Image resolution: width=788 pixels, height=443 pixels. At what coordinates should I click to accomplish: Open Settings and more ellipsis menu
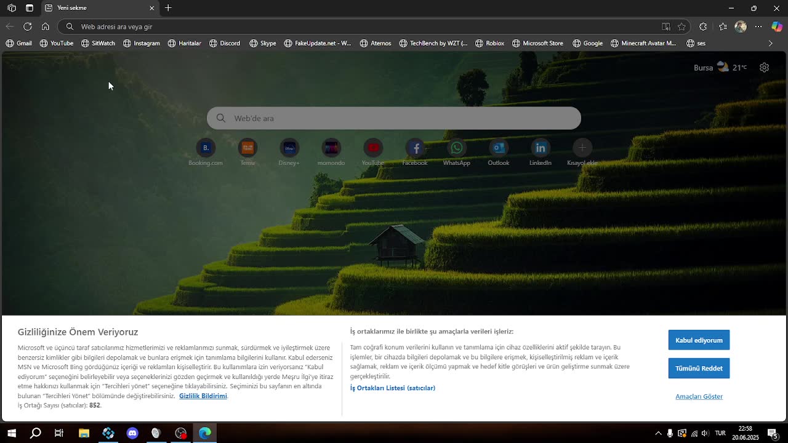click(x=758, y=26)
